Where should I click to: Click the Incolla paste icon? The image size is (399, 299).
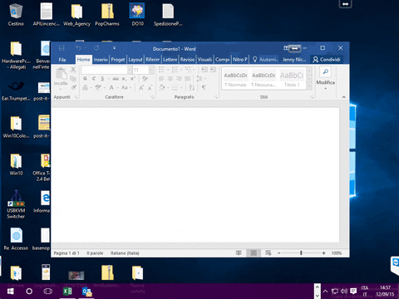tap(61, 73)
